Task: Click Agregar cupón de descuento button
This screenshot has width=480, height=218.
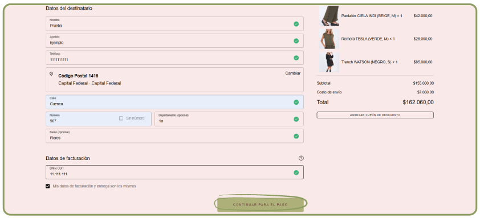Action: click(375, 116)
